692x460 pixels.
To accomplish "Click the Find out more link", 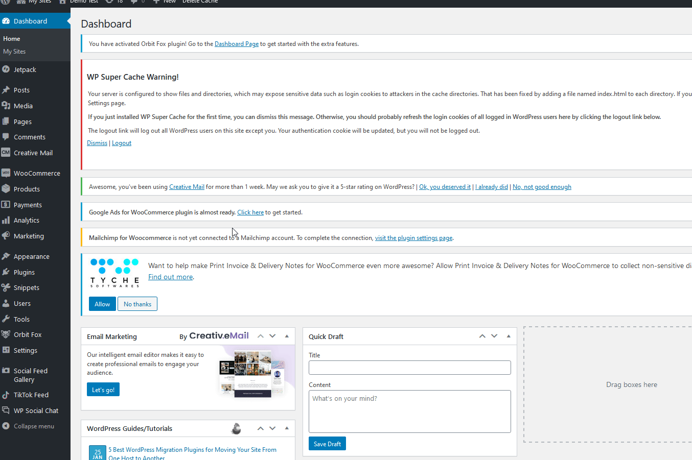I will click(171, 277).
